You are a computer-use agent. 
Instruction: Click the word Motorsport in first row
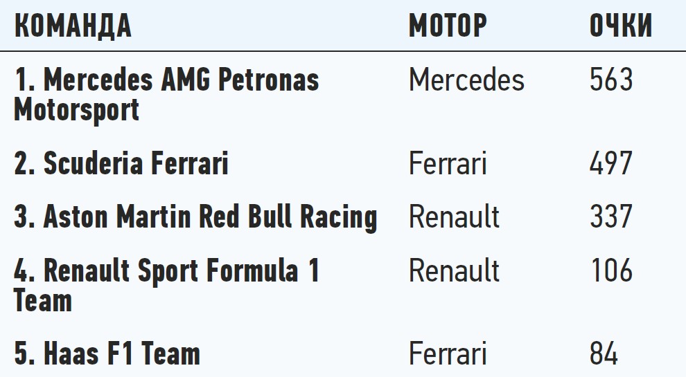click(76, 110)
